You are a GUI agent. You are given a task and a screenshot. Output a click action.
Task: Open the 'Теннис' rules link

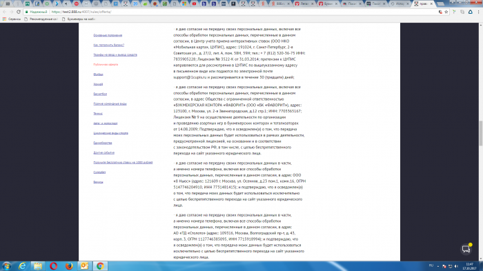tap(98, 113)
